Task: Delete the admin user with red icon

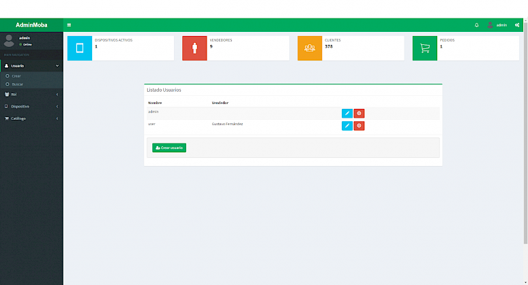Action: [359, 114]
